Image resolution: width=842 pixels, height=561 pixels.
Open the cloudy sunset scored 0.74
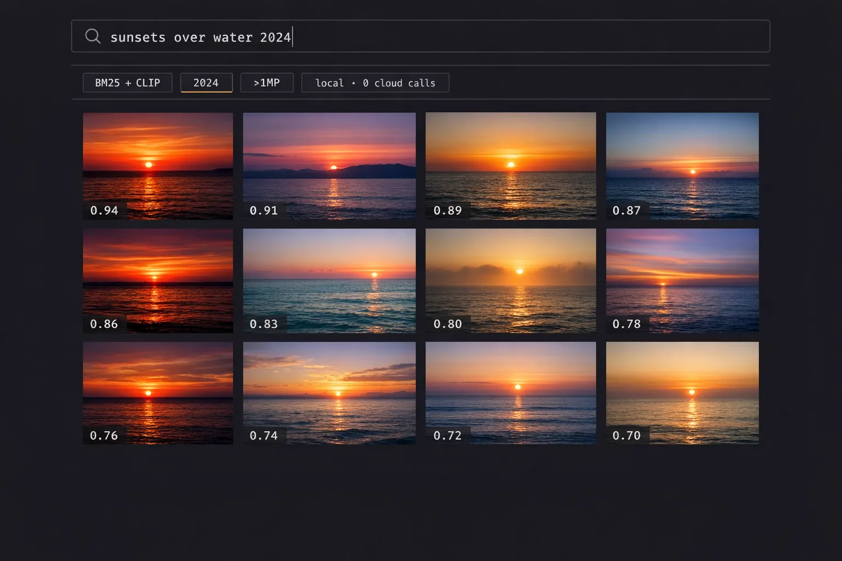coord(329,393)
